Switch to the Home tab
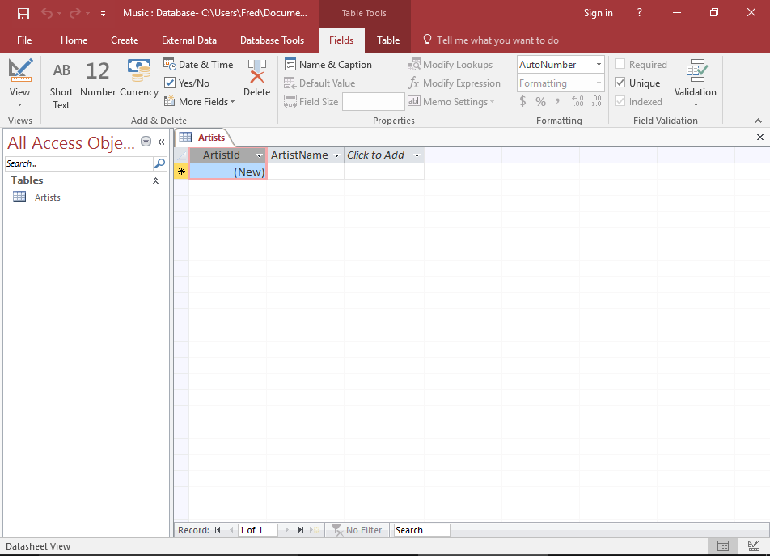Screen dimensions: 770x556 [x=74, y=40]
